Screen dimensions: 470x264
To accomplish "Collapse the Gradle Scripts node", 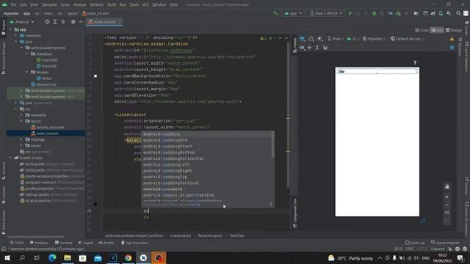I will click(x=10, y=158).
